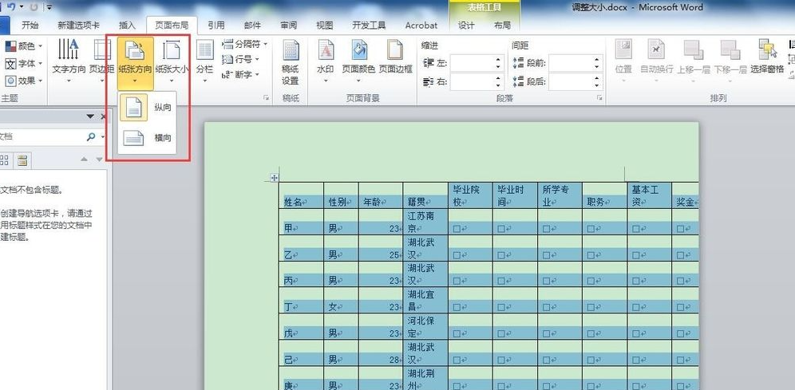Image resolution: width=795 pixels, height=390 pixels.
Task: Open the theme 颜色 dropdown
Action: click(x=24, y=46)
